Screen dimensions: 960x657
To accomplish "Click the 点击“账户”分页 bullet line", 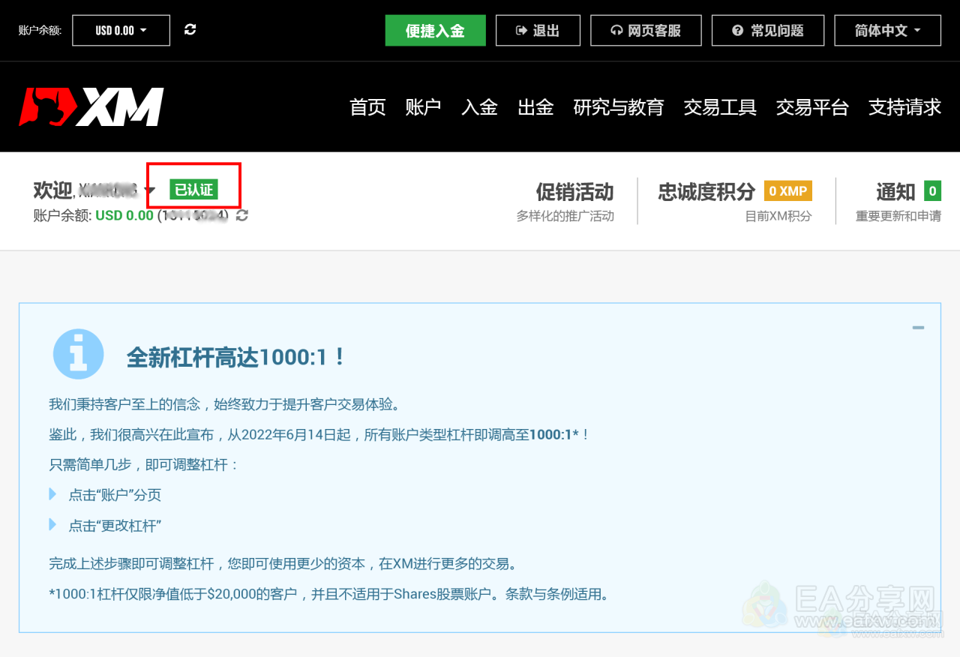I will (x=115, y=495).
